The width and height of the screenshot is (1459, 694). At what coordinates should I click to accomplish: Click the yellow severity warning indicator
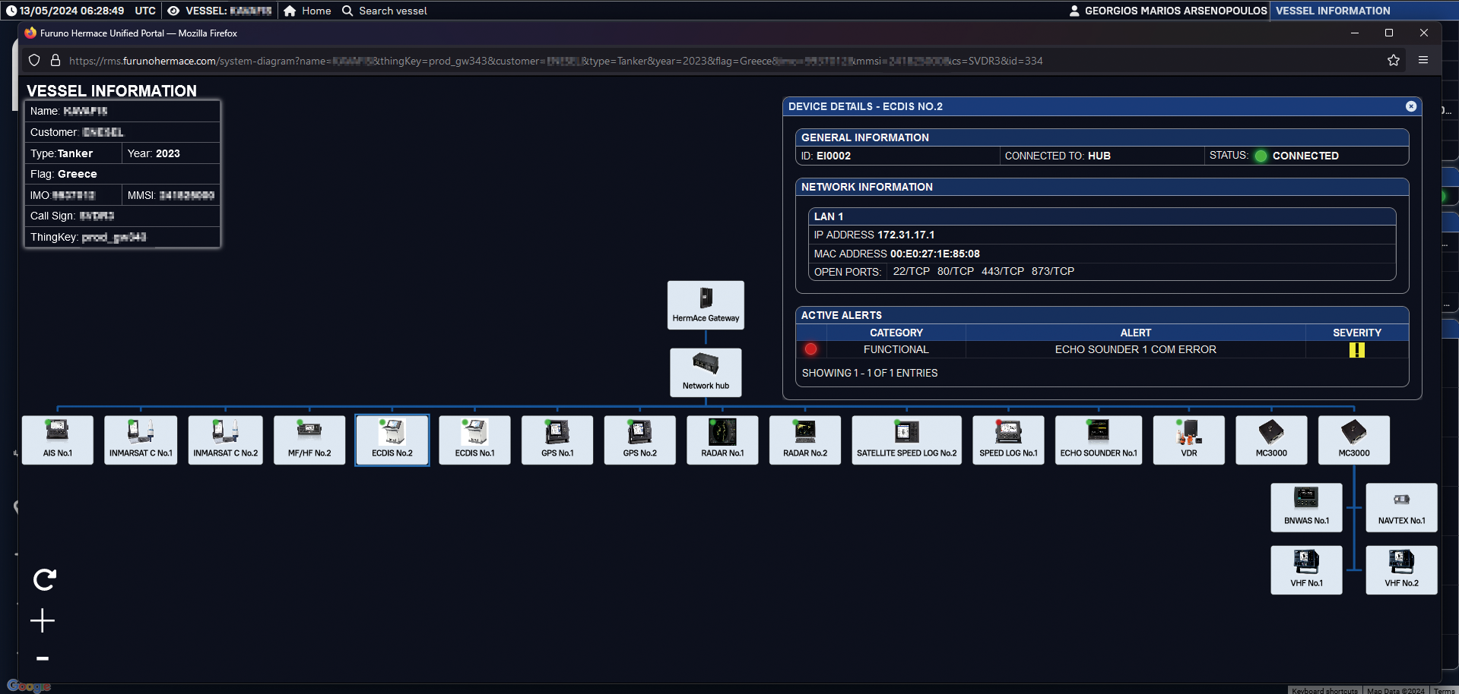pyautogui.click(x=1356, y=350)
